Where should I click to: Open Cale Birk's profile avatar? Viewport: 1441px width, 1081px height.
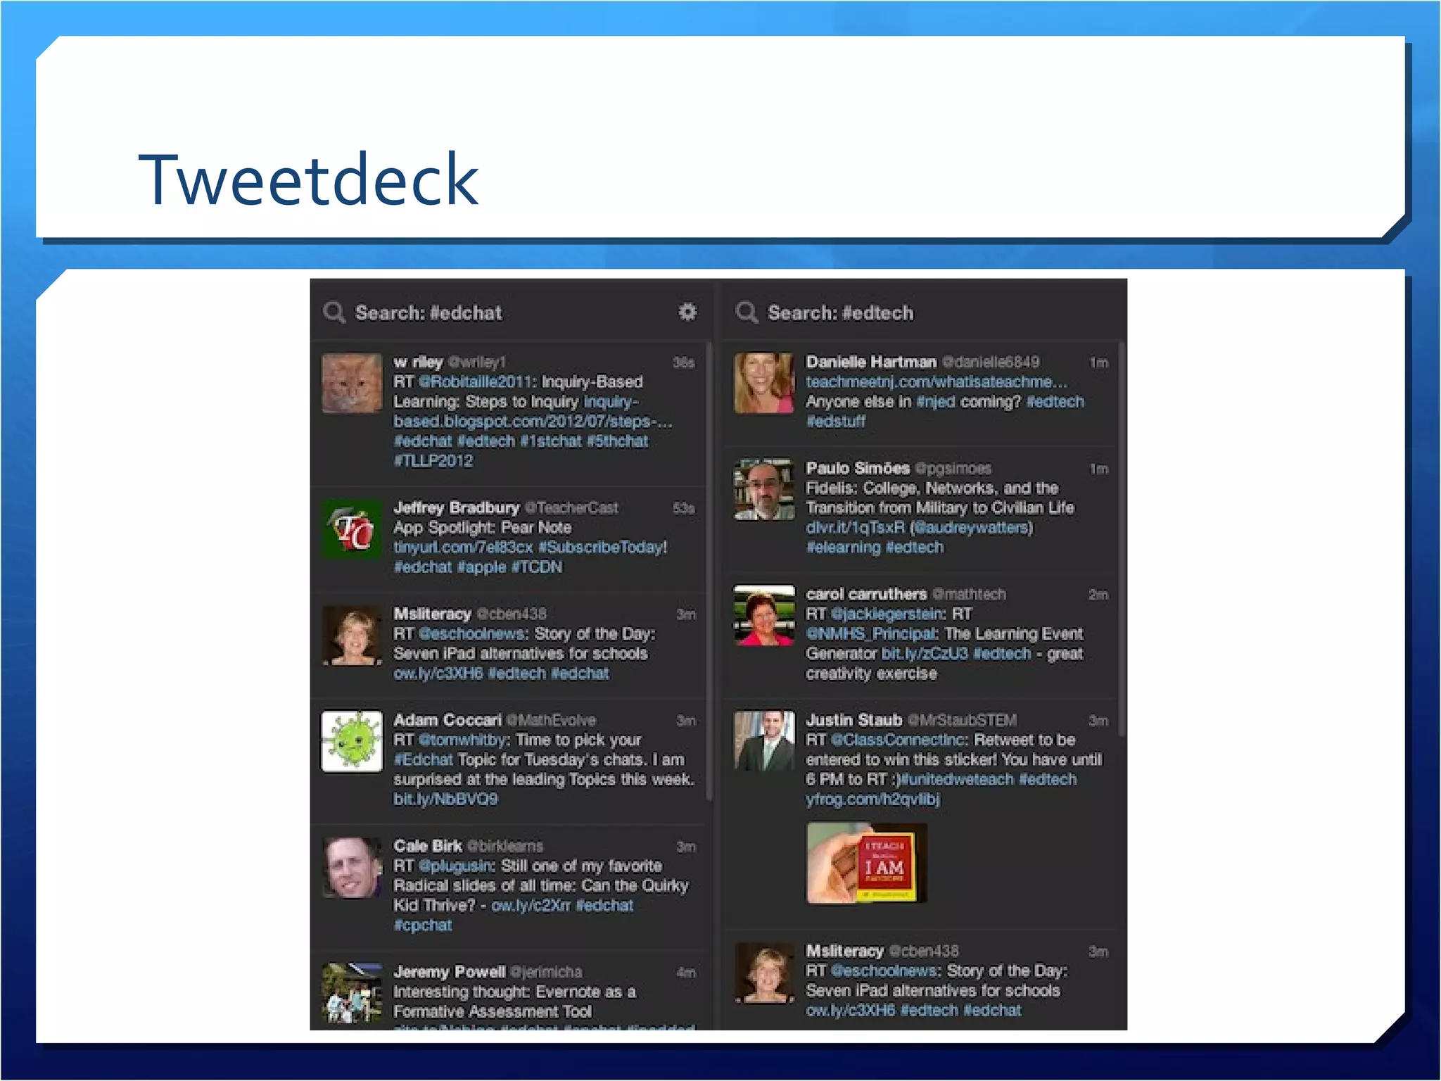coord(352,868)
